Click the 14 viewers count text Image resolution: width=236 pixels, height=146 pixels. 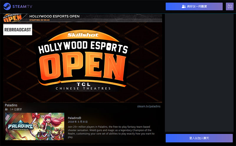pos(16,109)
